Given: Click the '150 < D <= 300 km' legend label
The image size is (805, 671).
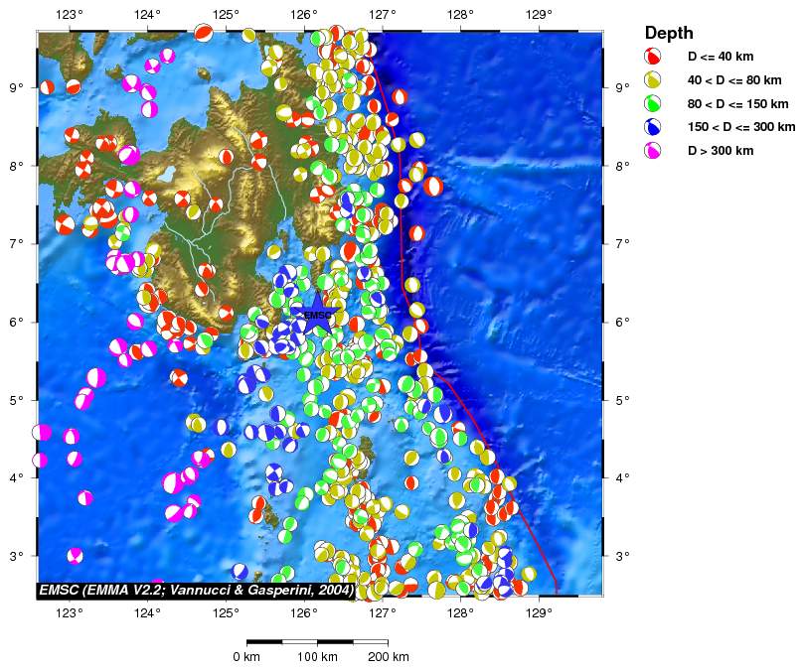Looking at the screenshot, I should pyautogui.click(x=741, y=127).
